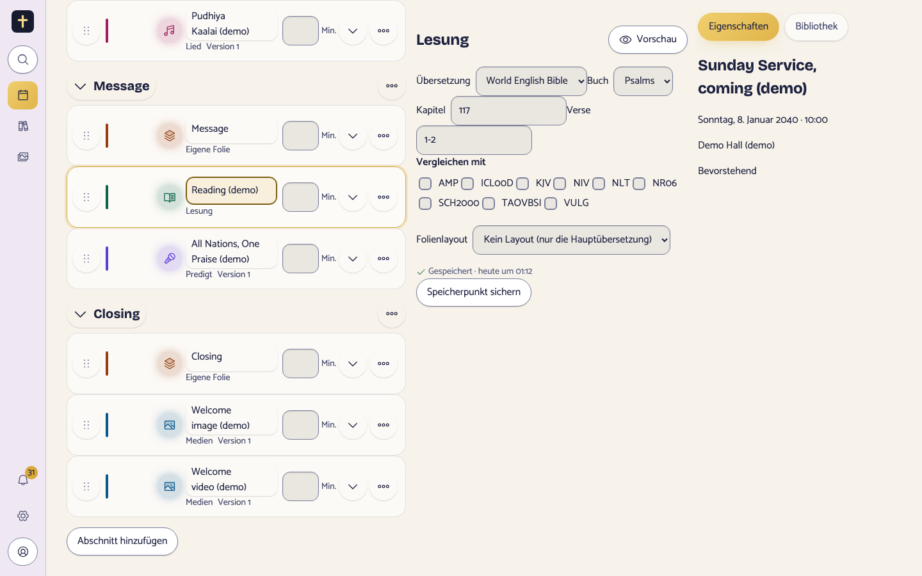Click the music note icon of Pudhiya Kaalai
Viewport: 922px width, 576px height.
click(170, 31)
